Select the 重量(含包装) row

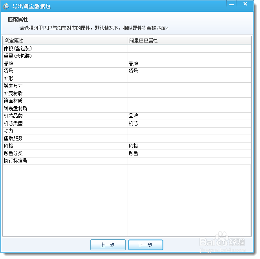tap(127, 56)
